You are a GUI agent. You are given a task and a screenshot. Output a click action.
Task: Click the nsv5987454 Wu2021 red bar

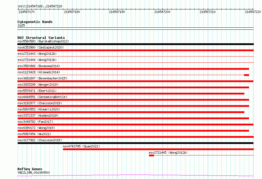[135, 137]
